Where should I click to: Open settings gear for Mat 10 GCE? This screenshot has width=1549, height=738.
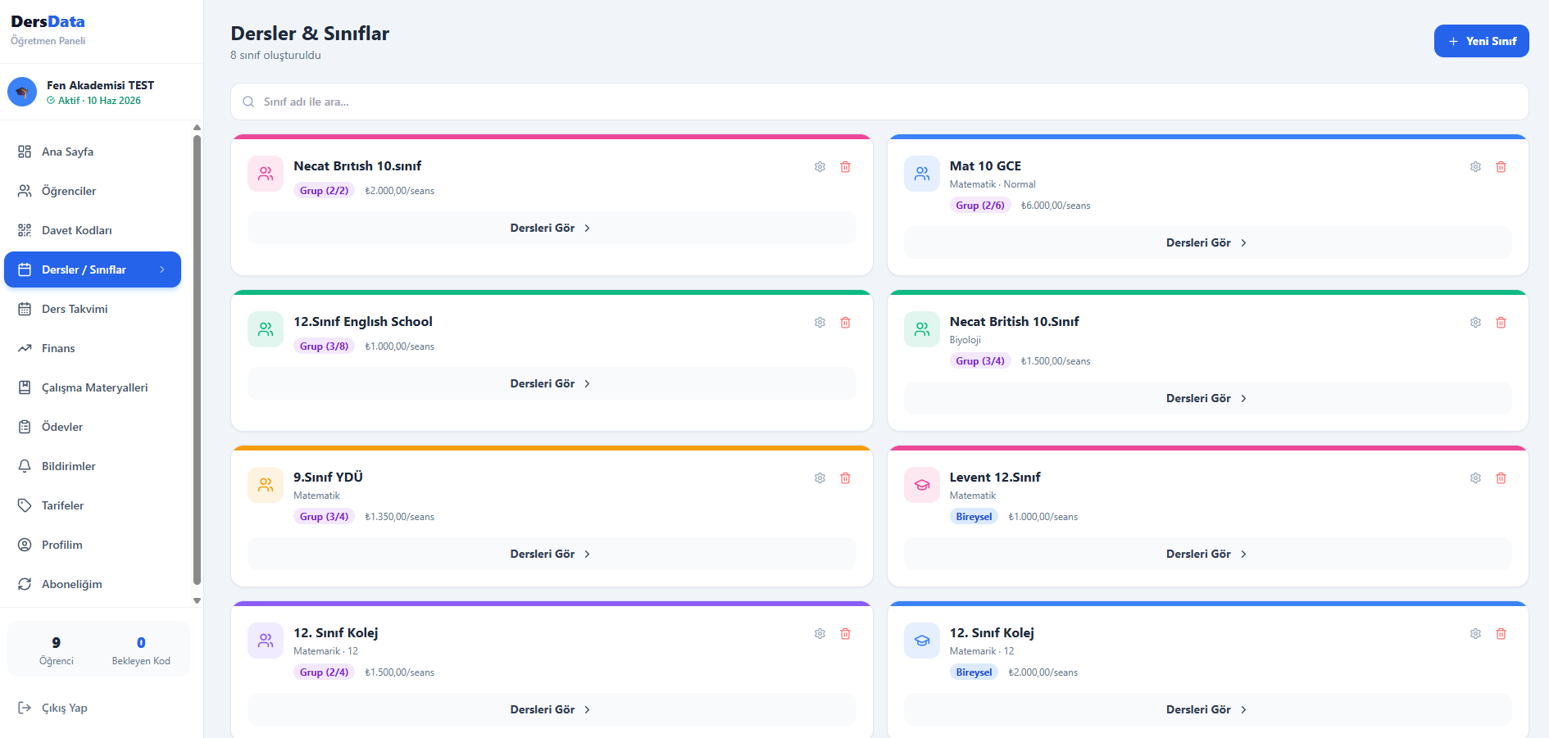(x=1475, y=167)
